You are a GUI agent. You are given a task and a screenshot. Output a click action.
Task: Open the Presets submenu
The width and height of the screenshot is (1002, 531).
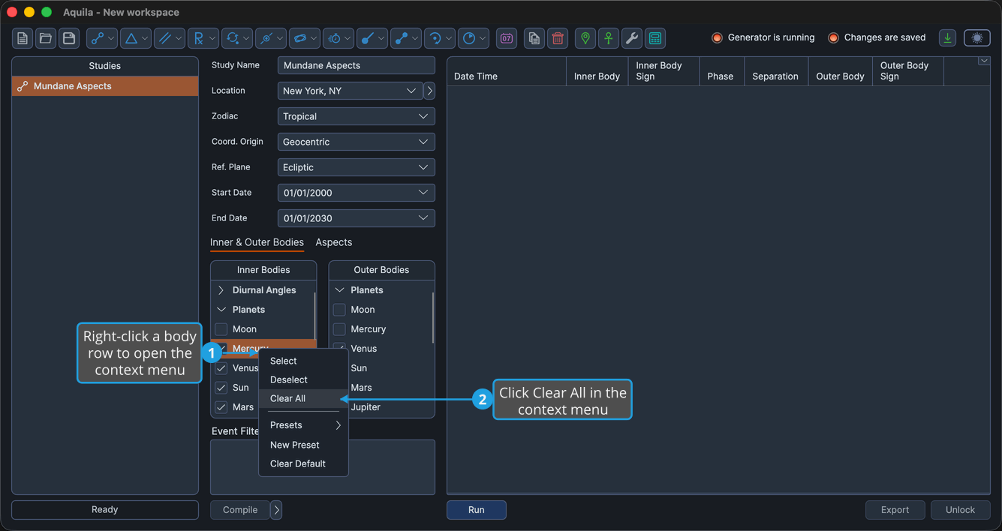click(x=303, y=425)
